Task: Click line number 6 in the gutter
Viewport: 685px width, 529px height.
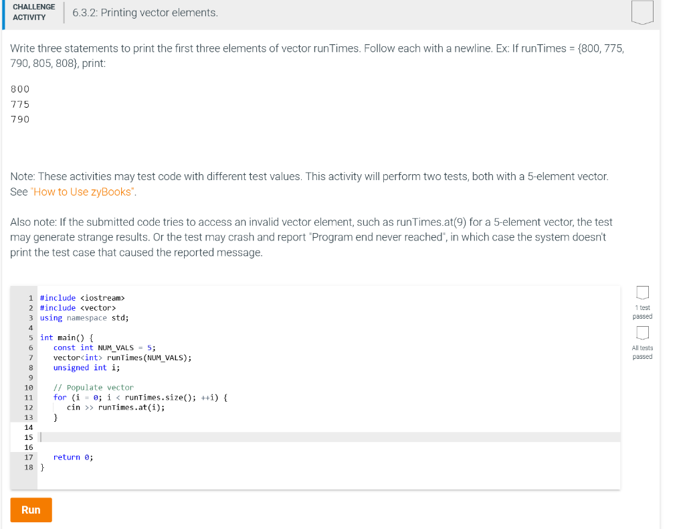Action: pos(30,347)
